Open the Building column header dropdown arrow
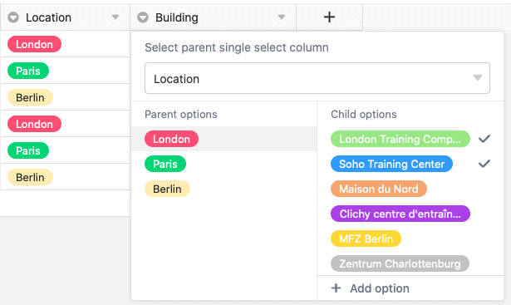511x305 pixels. [x=282, y=17]
